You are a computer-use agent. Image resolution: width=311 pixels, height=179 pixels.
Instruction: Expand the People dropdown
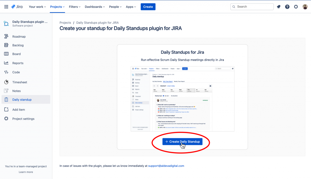pyautogui.click(x=115, y=7)
